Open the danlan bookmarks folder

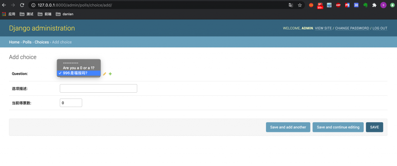tap(64, 14)
